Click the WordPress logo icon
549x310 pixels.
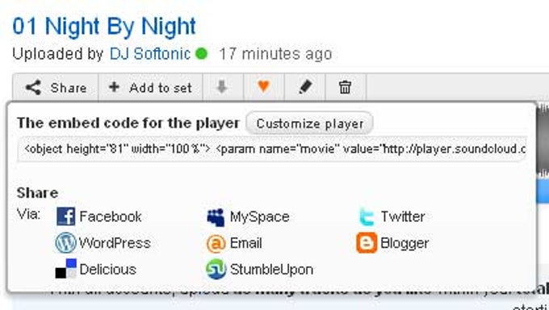(65, 243)
